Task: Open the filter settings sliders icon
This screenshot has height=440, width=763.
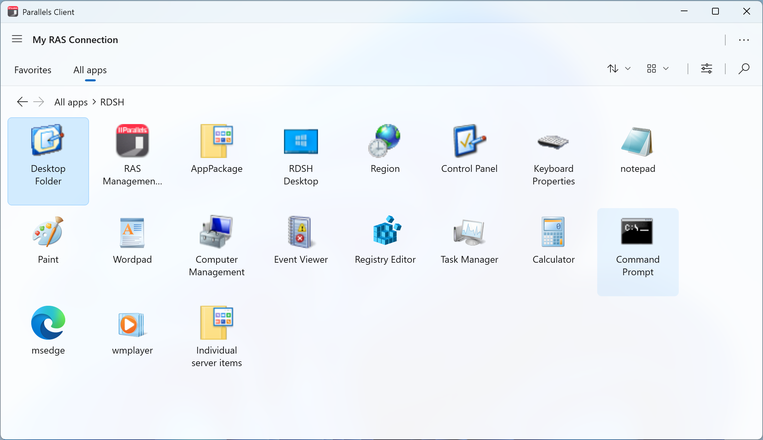Action: 706,69
